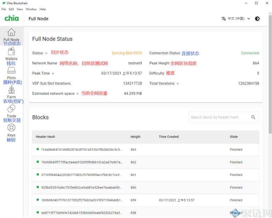Open the Farm sidebar icon

point(12,90)
